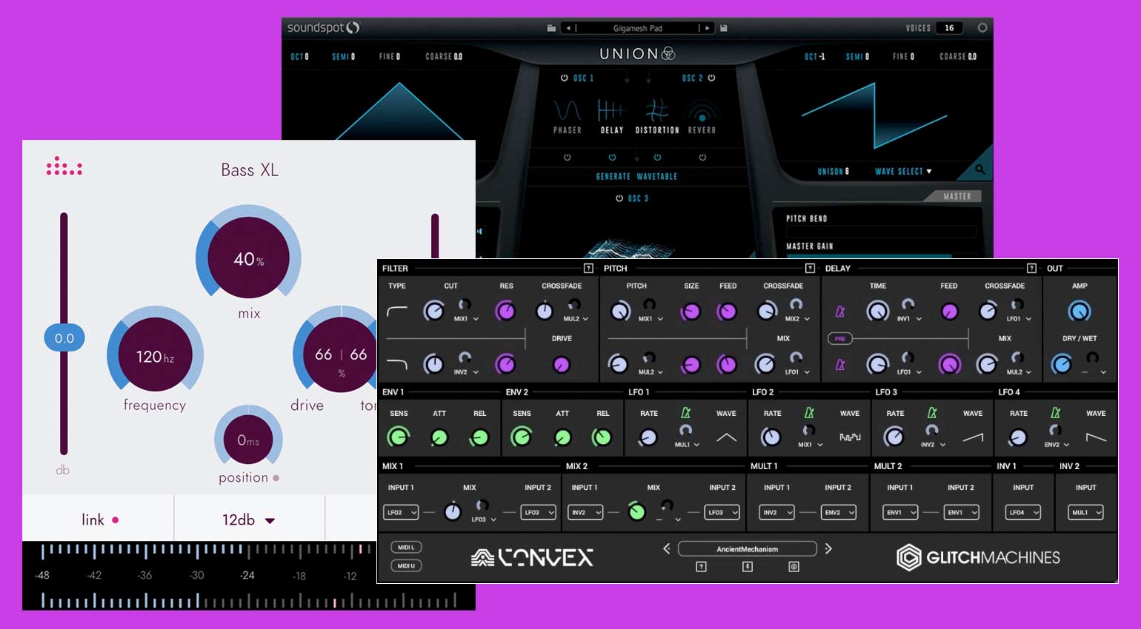
Task: Select the Distortion effect icon in Union
Action: 657,111
